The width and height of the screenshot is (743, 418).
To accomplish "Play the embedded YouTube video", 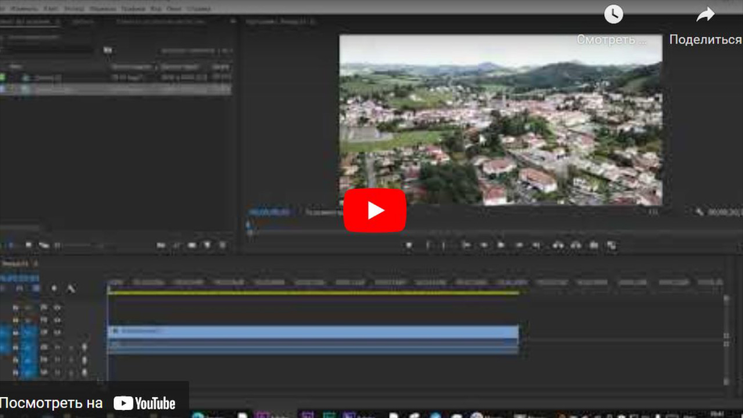I will click(375, 210).
